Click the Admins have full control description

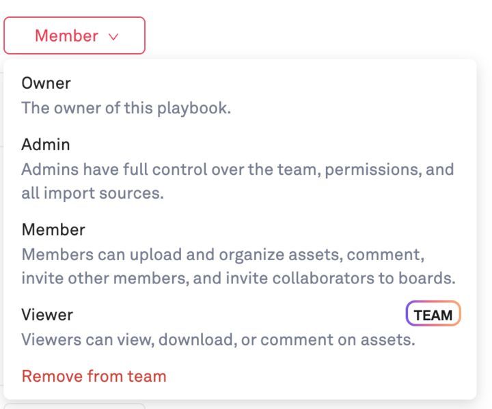click(238, 182)
